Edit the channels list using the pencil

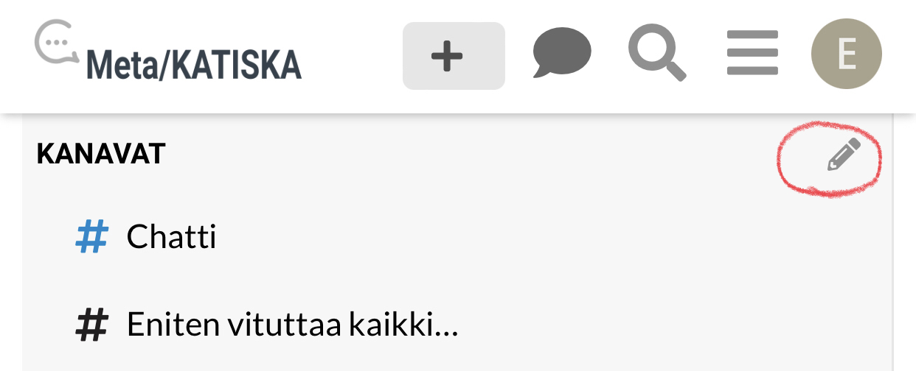click(x=844, y=155)
